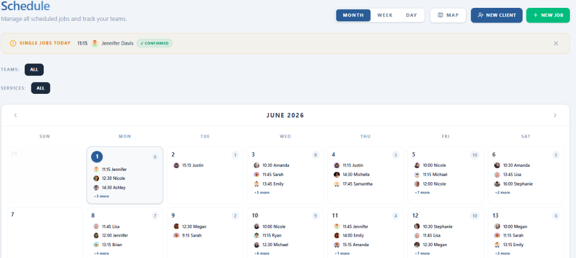Click Sarah's avatar on June 13
Image resolution: width=576 pixels, height=258 pixels.
click(x=497, y=236)
